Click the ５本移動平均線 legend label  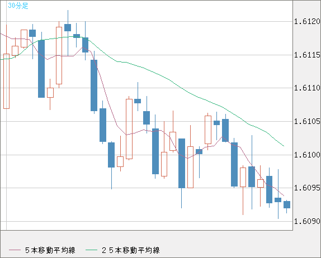(50, 250)
